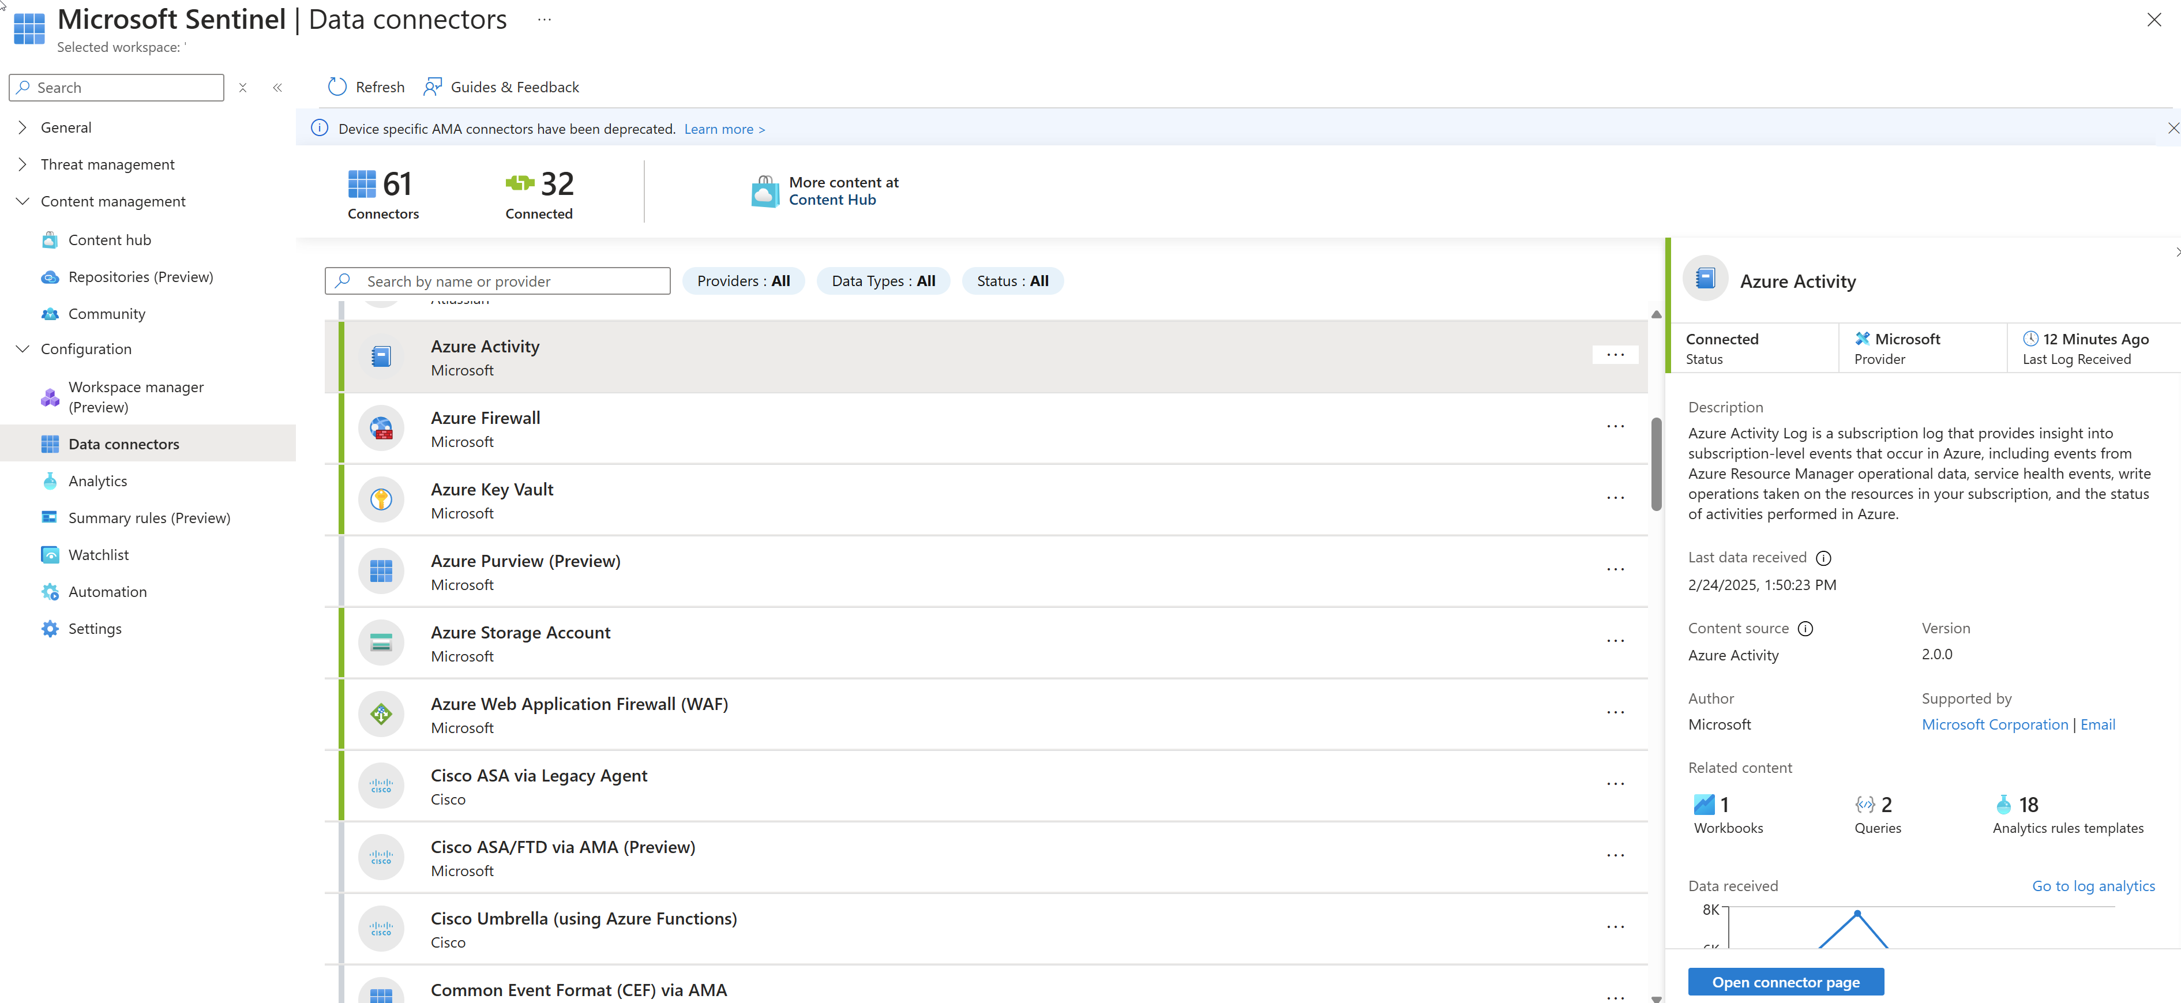Click the Automation gear icon
2181x1003 pixels.
coord(50,592)
